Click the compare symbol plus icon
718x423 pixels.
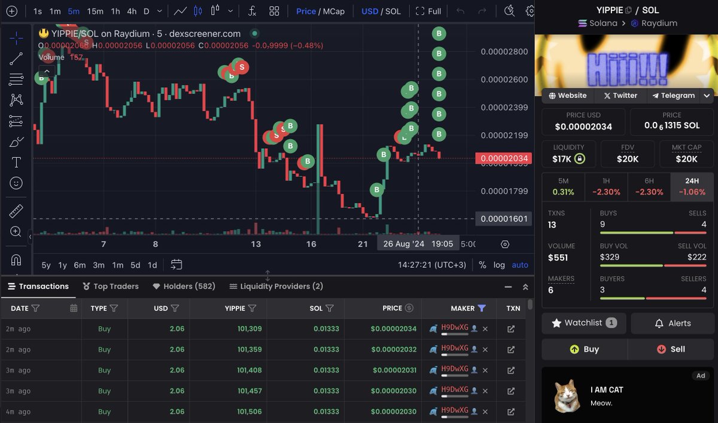(x=11, y=11)
